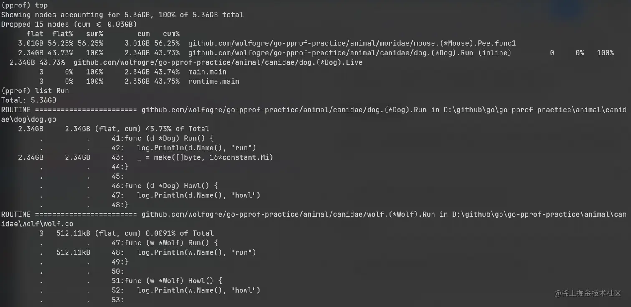The image size is (631, 307).
Task: Click the "2.34GB (flat, cum) 43.73% of Total" line
Action: (137, 129)
